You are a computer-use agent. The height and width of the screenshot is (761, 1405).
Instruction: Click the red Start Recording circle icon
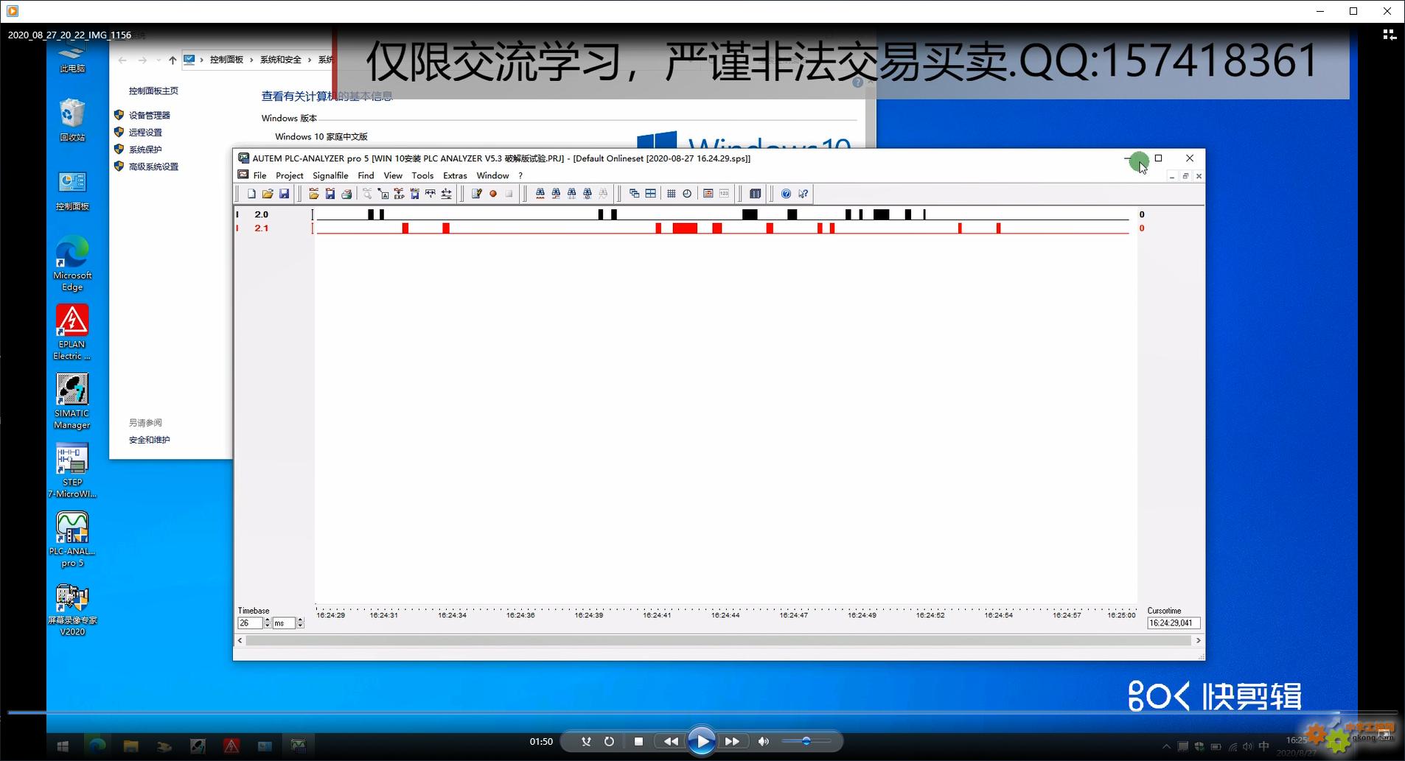click(x=493, y=194)
